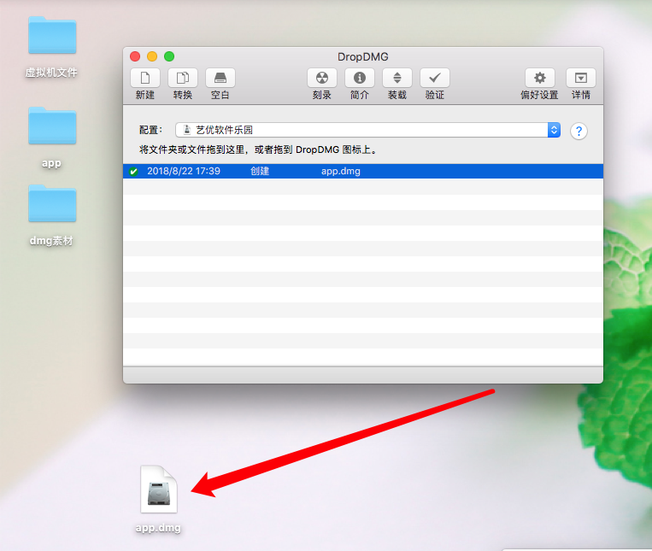Click the 2018/8/22 17:39 timestamp
This screenshot has height=551, width=652.
184,171
